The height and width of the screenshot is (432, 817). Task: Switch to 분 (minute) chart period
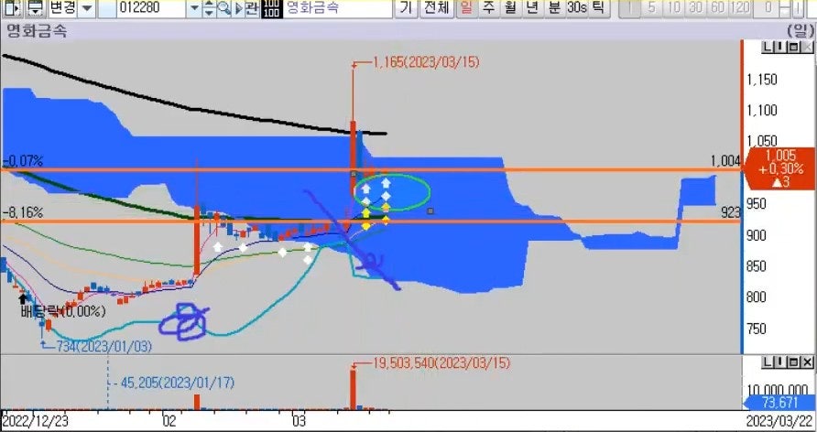click(x=554, y=8)
